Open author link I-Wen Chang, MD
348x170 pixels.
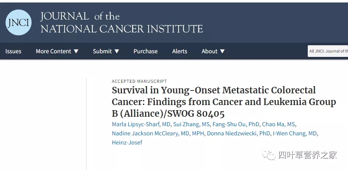(x=295, y=134)
